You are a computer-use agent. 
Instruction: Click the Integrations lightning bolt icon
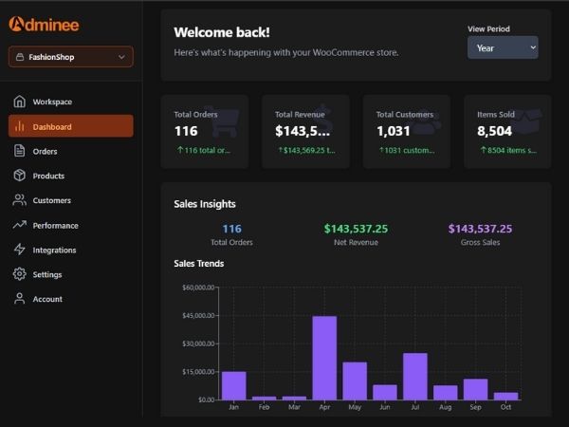pos(19,251)
